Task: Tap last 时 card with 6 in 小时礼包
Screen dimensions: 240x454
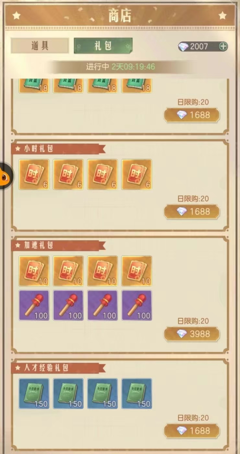Action: (137, 174)
